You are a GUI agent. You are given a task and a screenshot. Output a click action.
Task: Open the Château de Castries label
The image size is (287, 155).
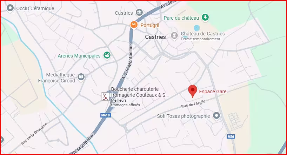pyautogui.click(x=203, y=34)
